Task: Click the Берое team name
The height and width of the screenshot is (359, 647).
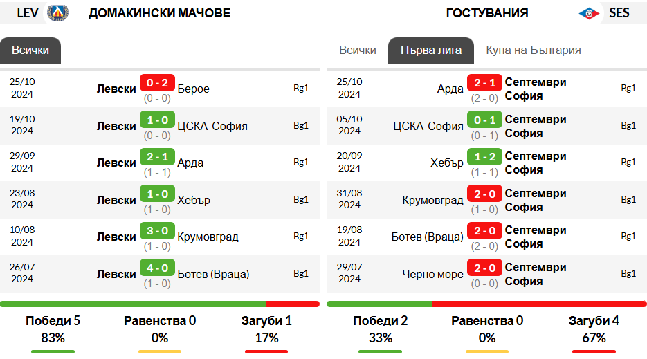Action: point(194,89)
